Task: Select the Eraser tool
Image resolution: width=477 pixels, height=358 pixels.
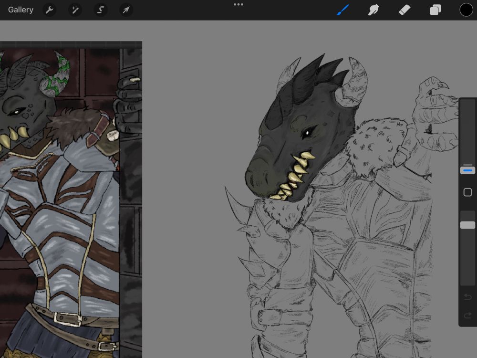Action: pos(404,10)
